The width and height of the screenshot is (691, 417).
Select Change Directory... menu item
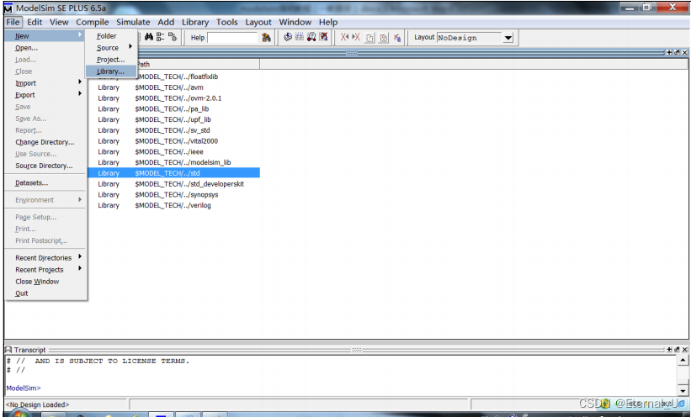click(45, 142)
